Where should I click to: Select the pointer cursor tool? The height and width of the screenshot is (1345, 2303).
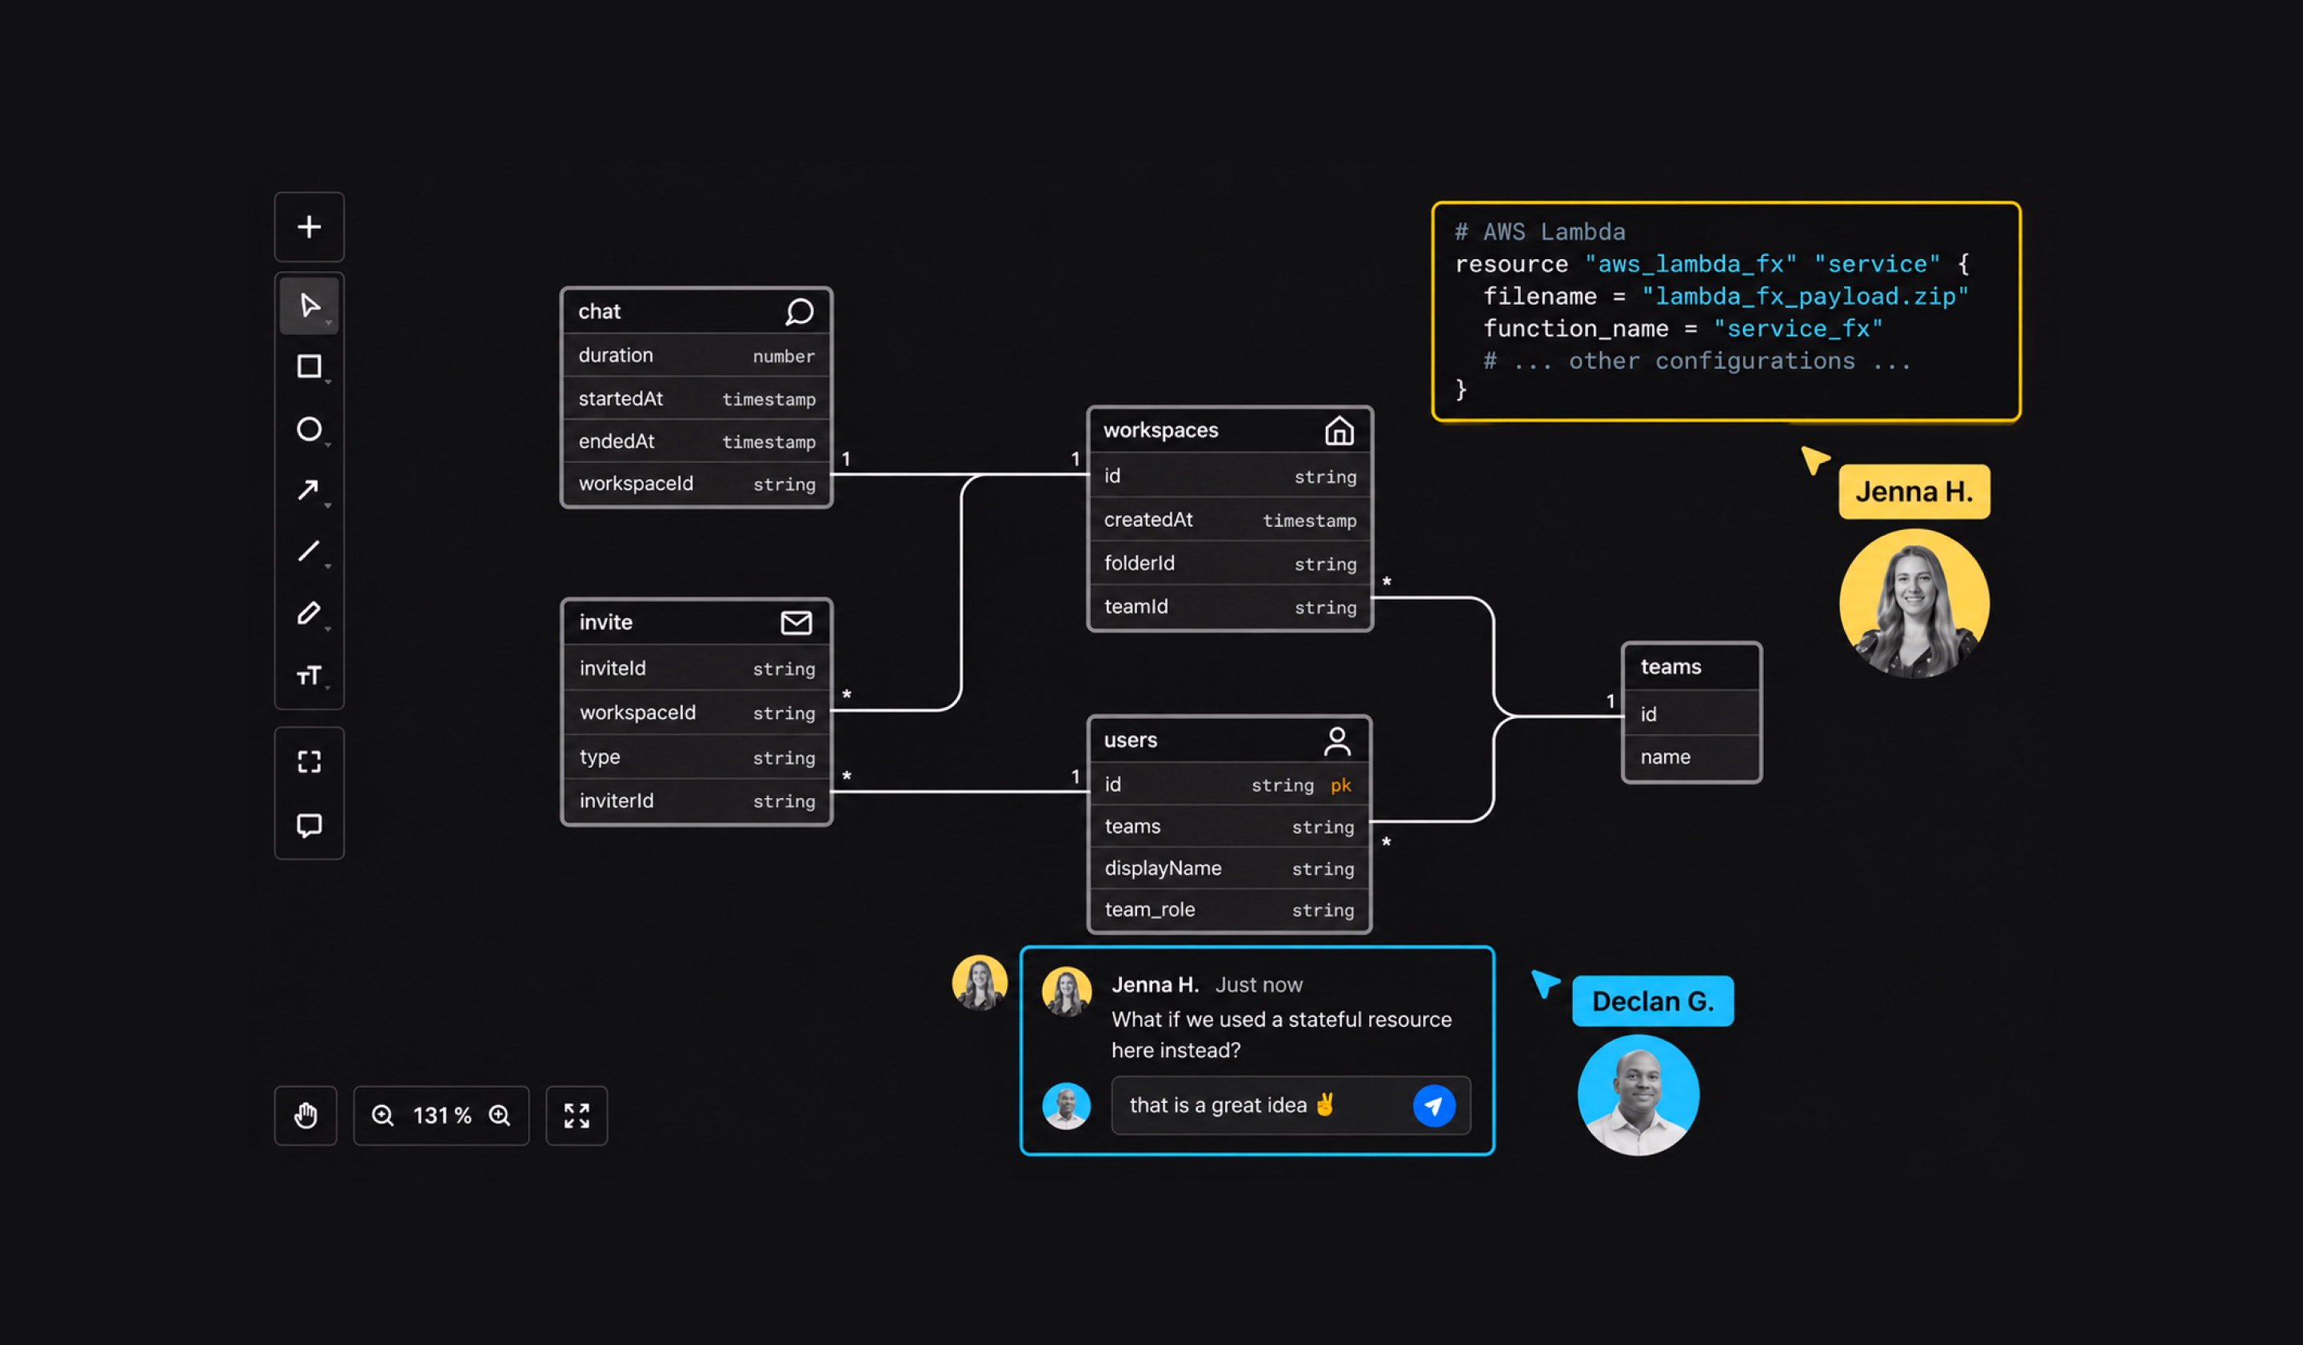pyautogui.click(x=309, y=305)
